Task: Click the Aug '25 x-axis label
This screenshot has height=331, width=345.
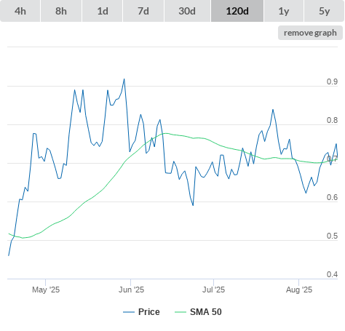Action: (x=299, y=290)
